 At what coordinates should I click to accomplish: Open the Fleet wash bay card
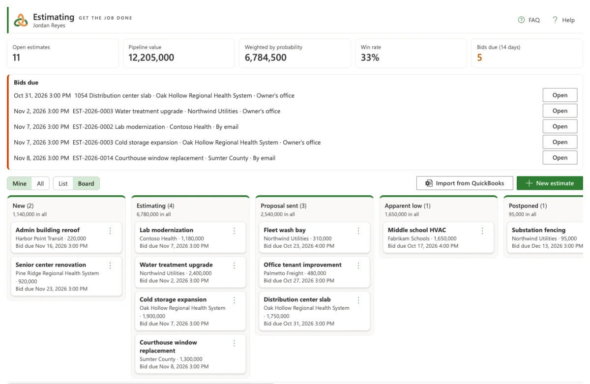coord(314,238)
